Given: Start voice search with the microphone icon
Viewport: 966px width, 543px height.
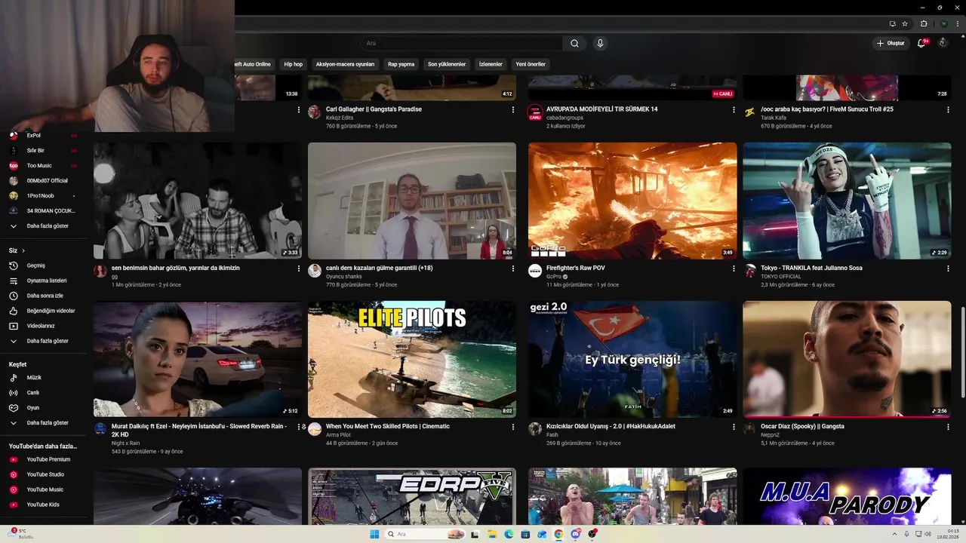Looking at the screenshot, I should [x=600, y=43].
